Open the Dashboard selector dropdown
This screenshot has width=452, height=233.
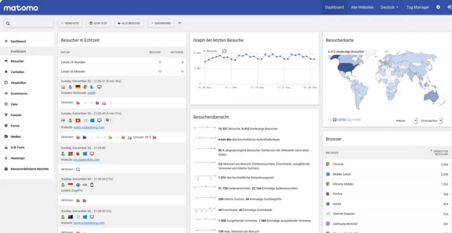161,23
